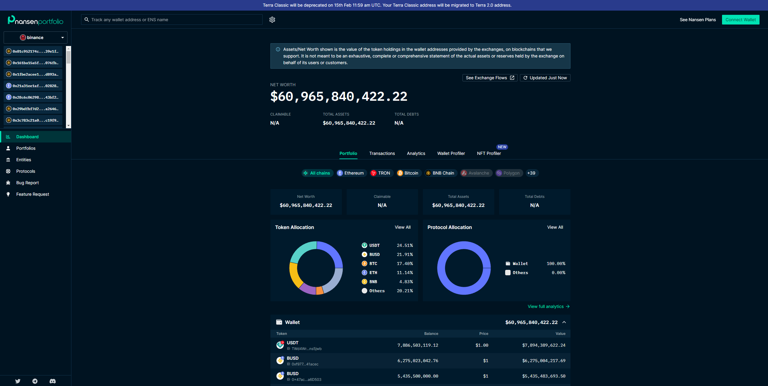Viewport: 768px width, 386px height.
Task: Click the Dashboard chart icon
Action: pos(8,137)
